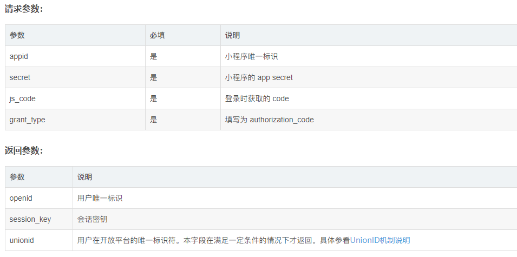Click 参数 header in request table
This screenshot has width=517, height=257.
pyautogui.click(x=17, y=35)
